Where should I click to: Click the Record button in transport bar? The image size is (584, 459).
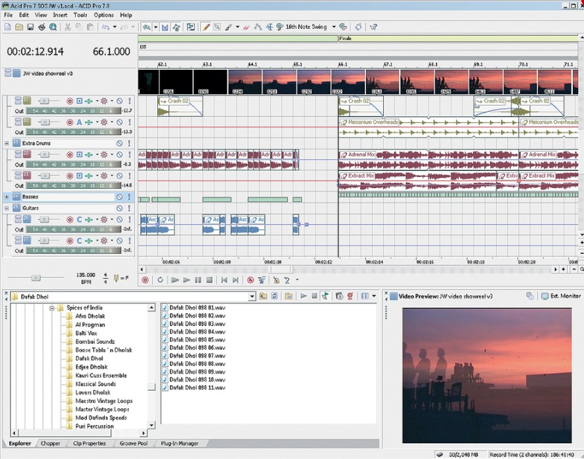[x=145, y=280]
